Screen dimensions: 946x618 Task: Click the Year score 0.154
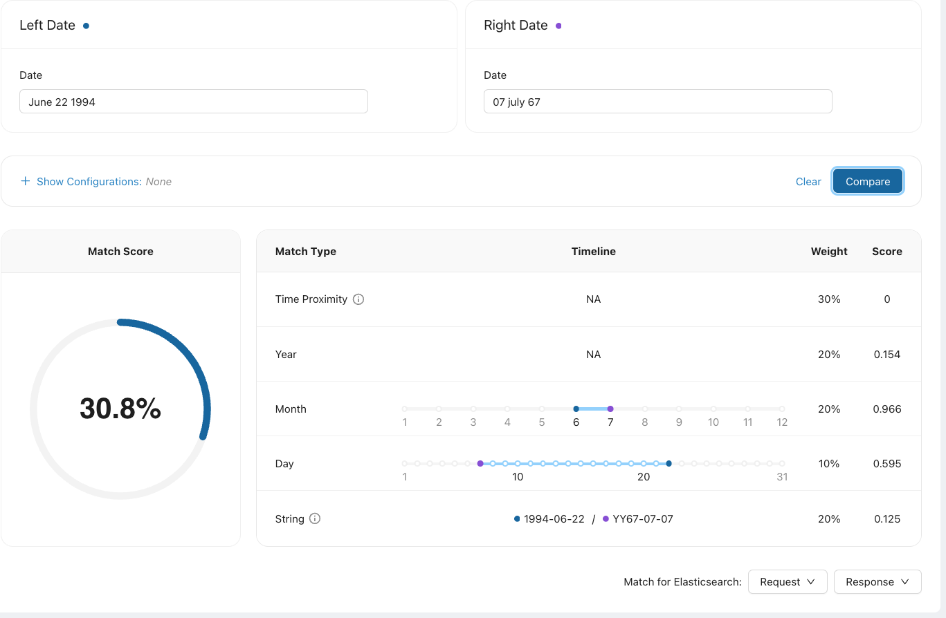point(887,355)
